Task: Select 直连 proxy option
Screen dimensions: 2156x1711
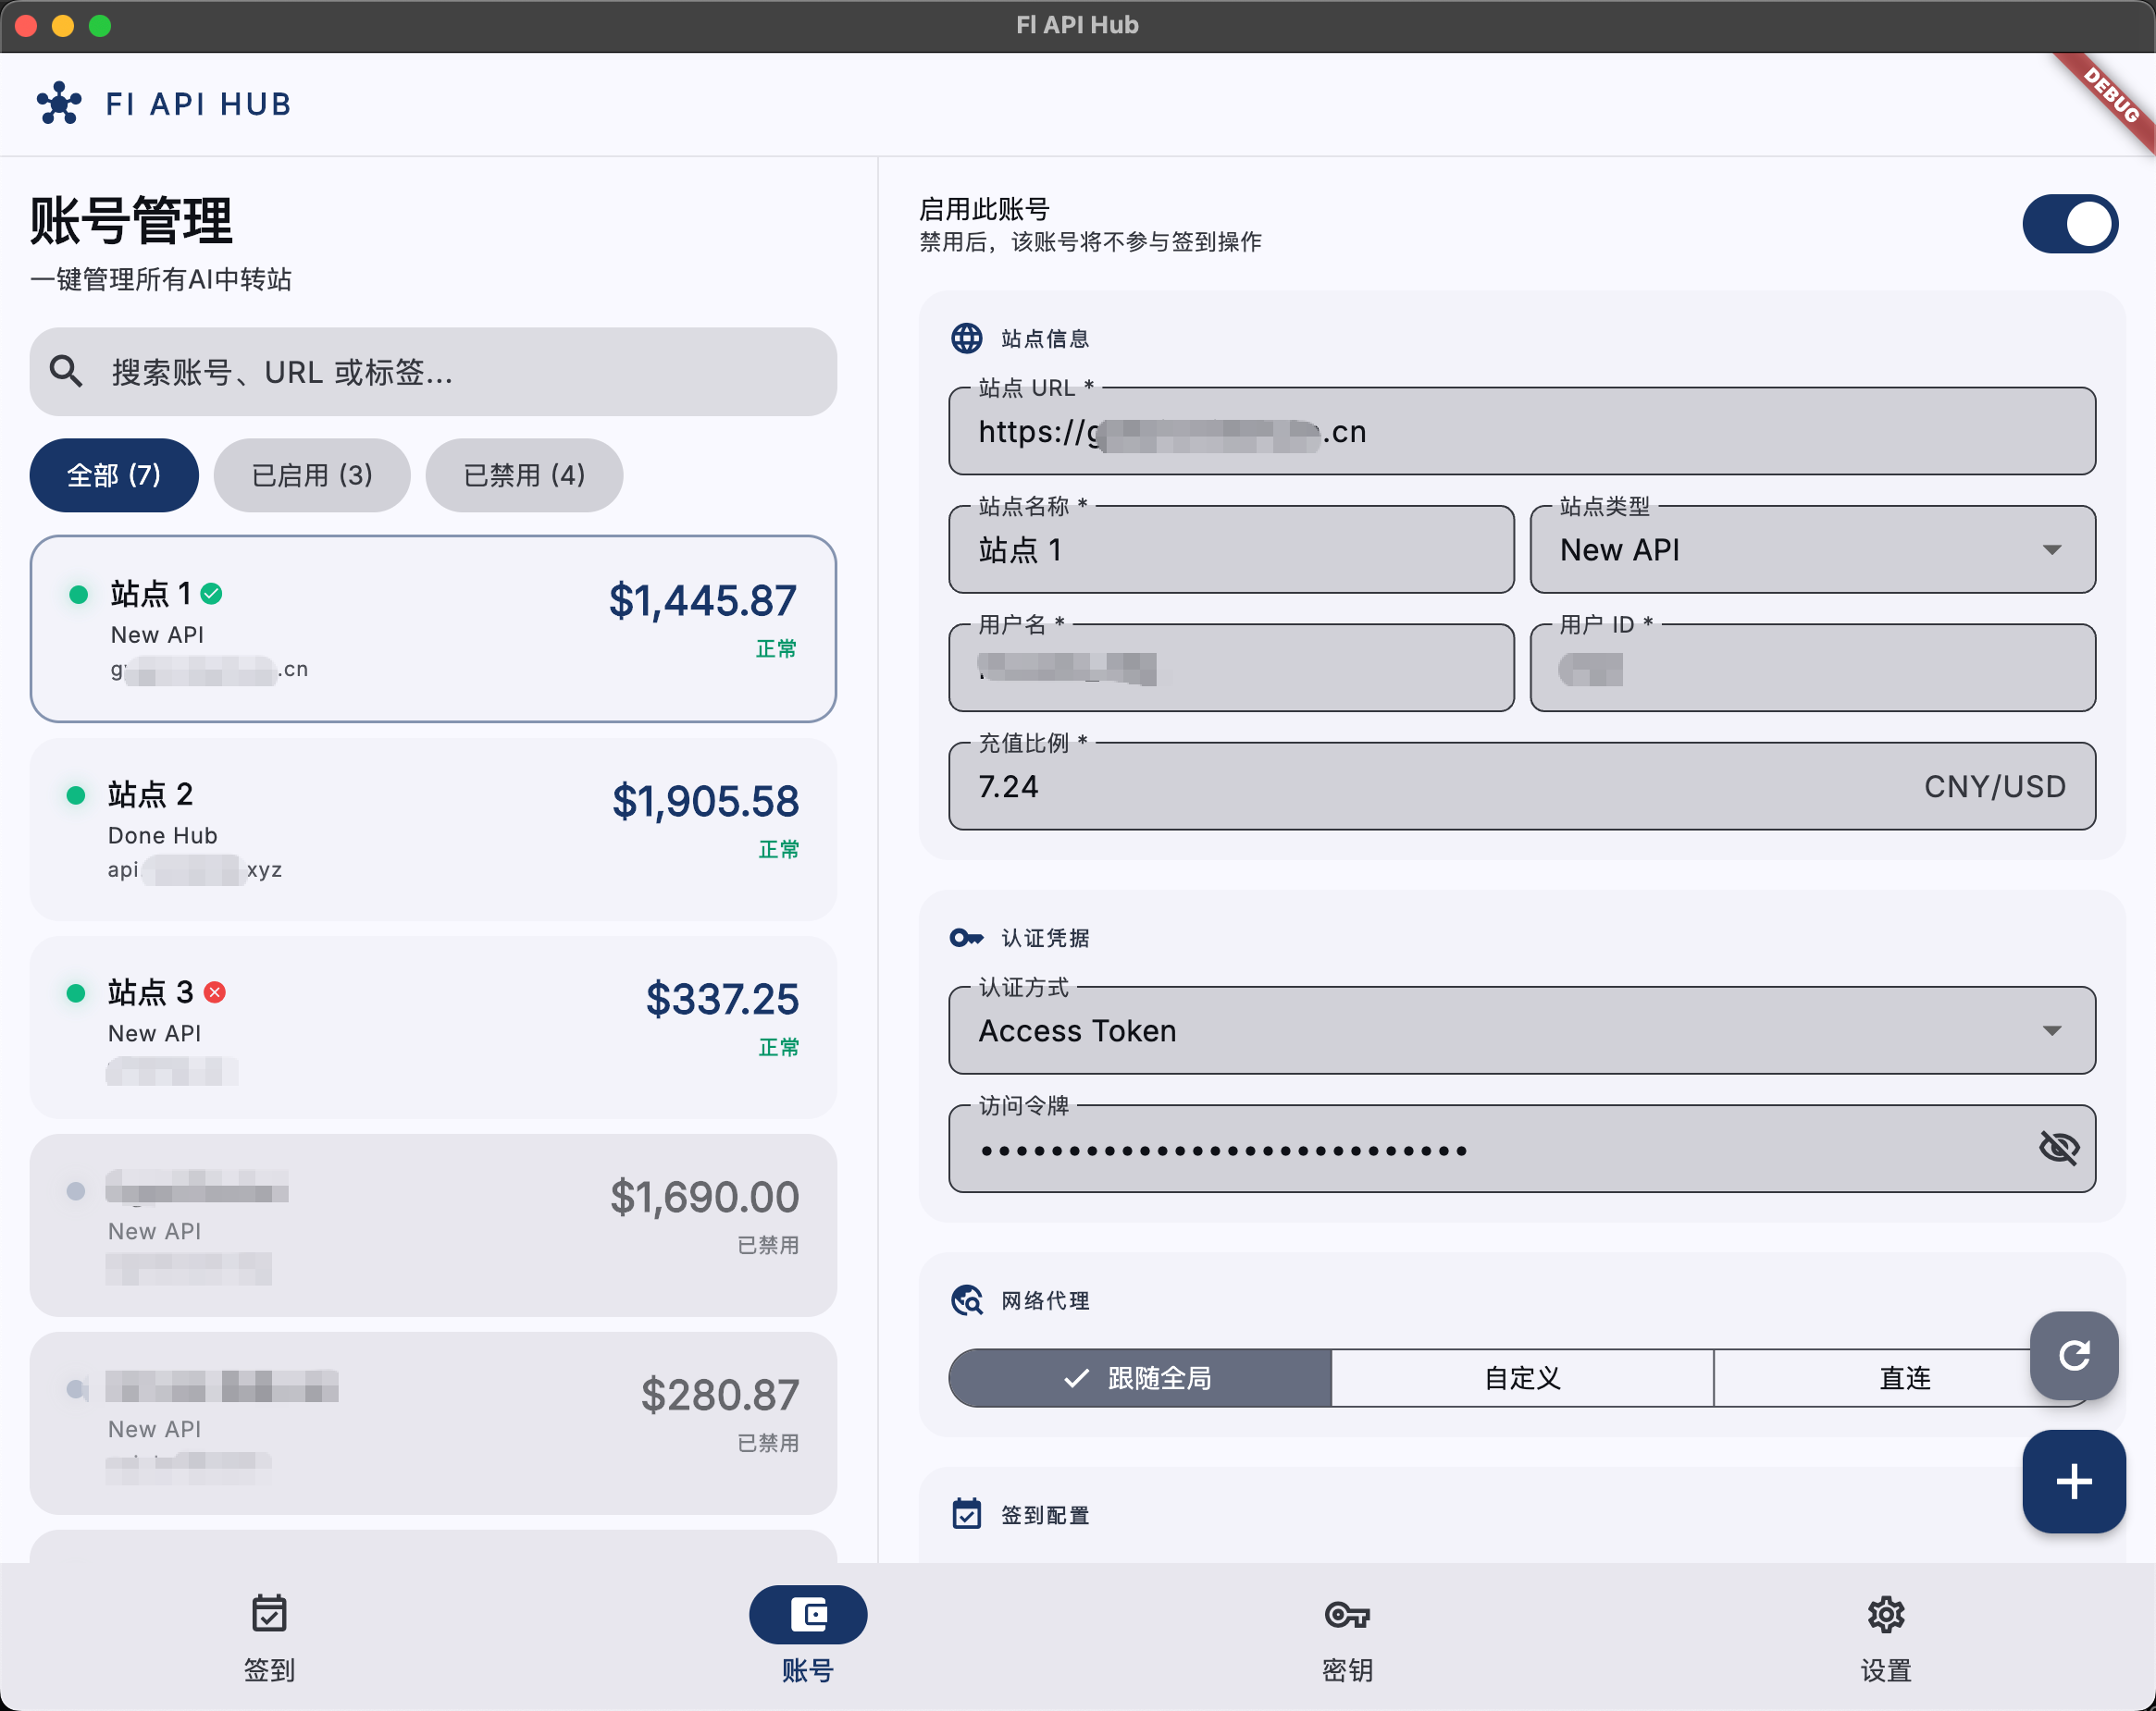Action: coord(1905,1378)
